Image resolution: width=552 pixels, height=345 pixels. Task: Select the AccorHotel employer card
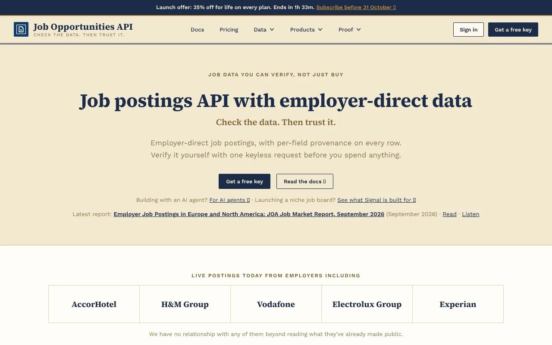click(x=94, y=304)
